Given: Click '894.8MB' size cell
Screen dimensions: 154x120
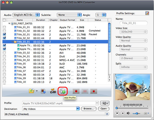Looking at the screenshot, I should [x=82, y=78].
